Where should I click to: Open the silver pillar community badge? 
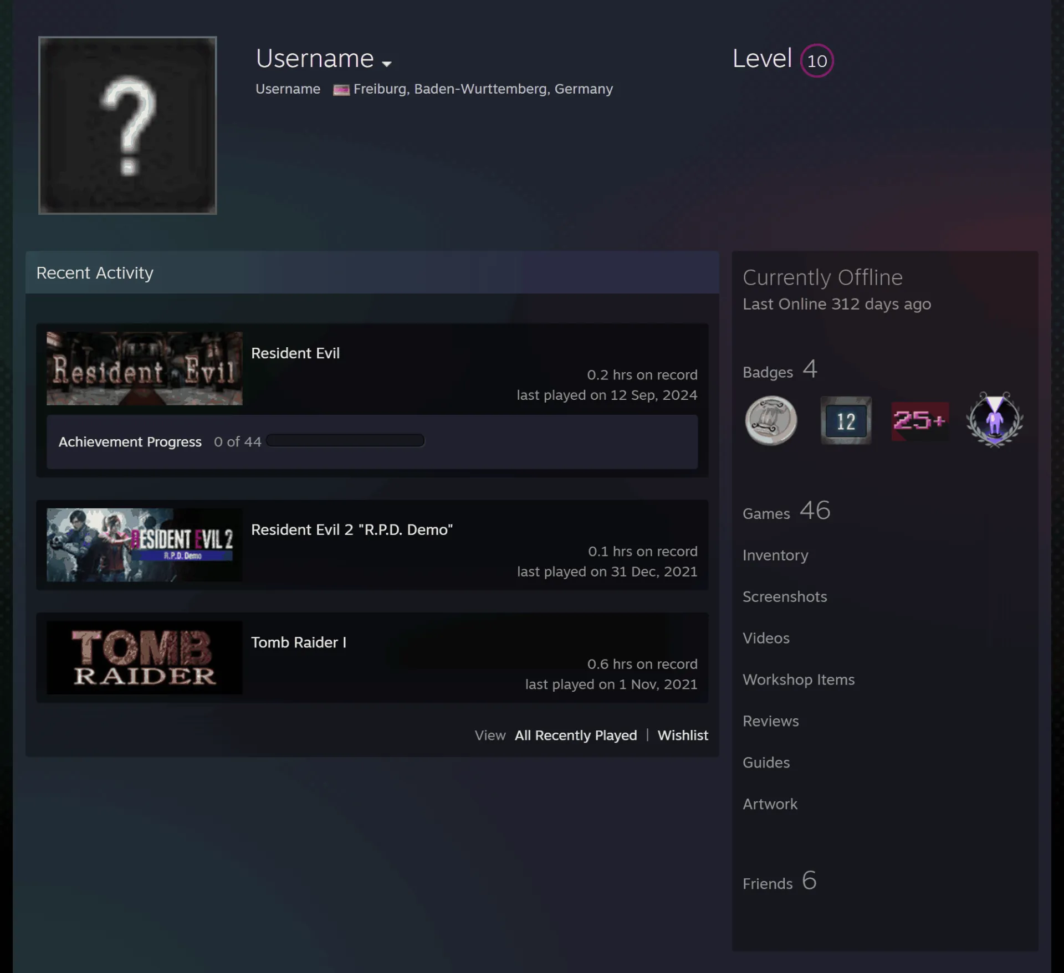pos(771,420)
